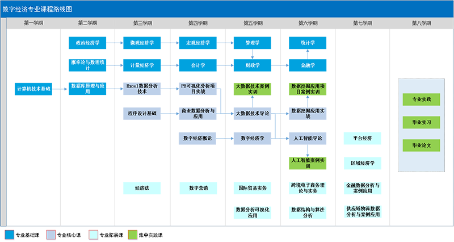The width and height of the screenshot is (454, 242).
Task: Click PB可视化分析项目实战 course box
Action: [x=197, y=89]
